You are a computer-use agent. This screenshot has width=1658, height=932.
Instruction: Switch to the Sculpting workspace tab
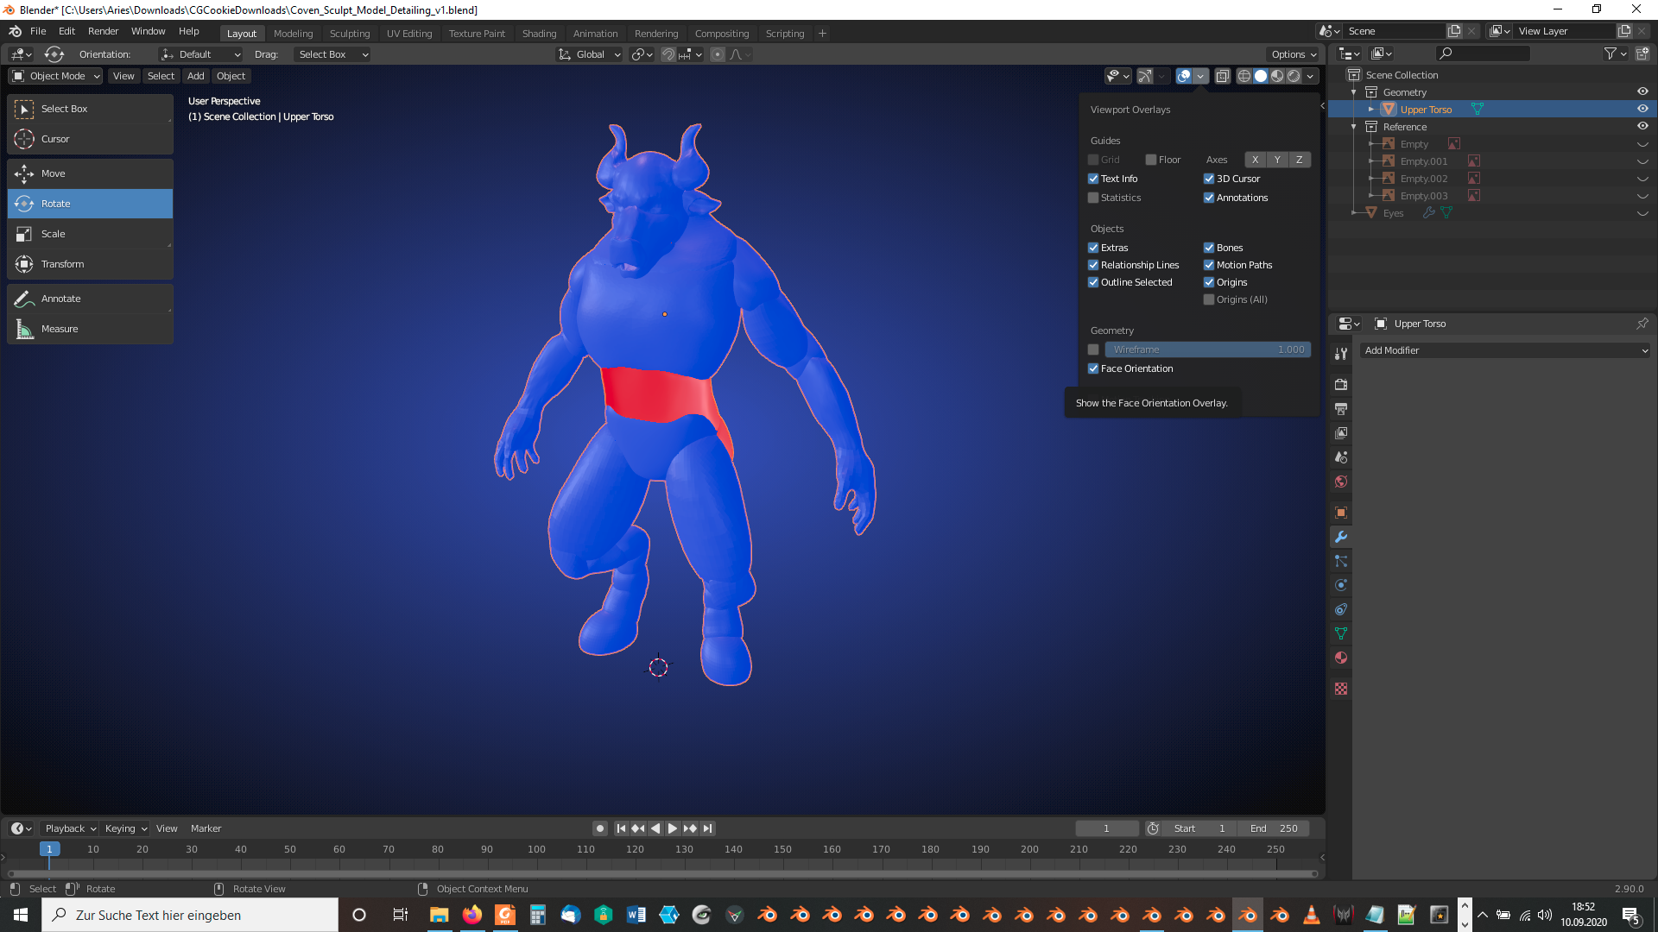coord(349,34)
